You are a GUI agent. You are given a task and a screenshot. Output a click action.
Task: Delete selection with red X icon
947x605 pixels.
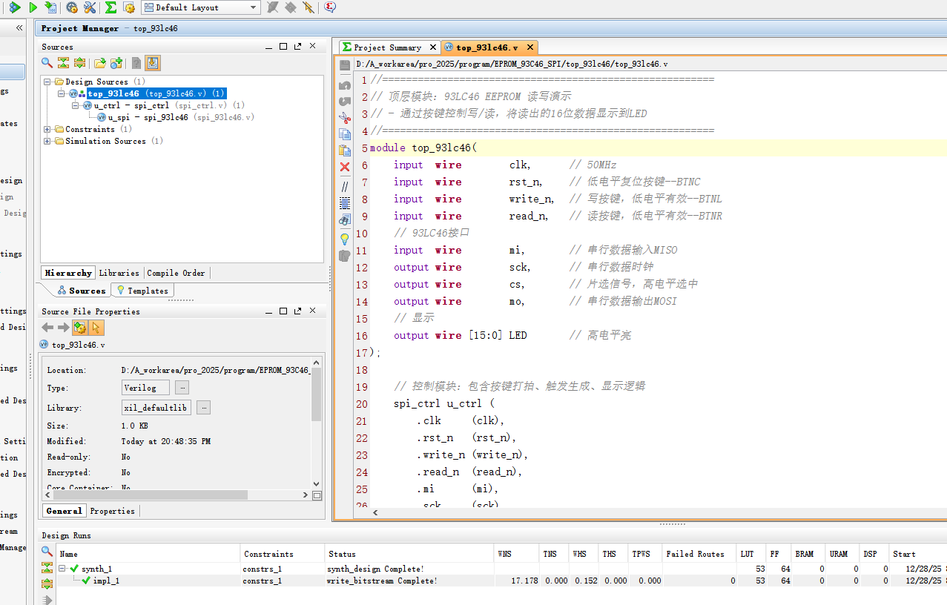pos(345,167)
